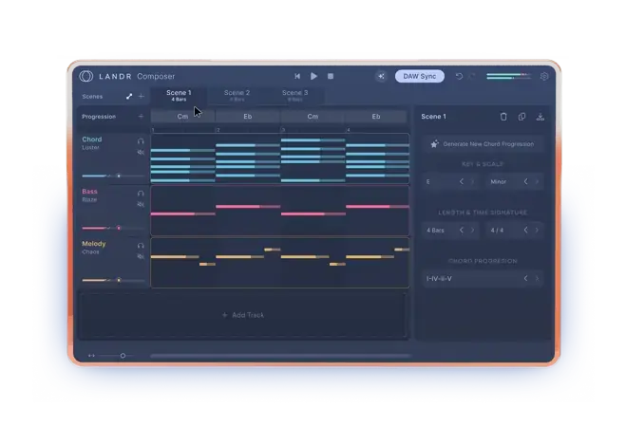Click the Add Track area
This screenshot has height=427, width=626.
coord(243,314)
